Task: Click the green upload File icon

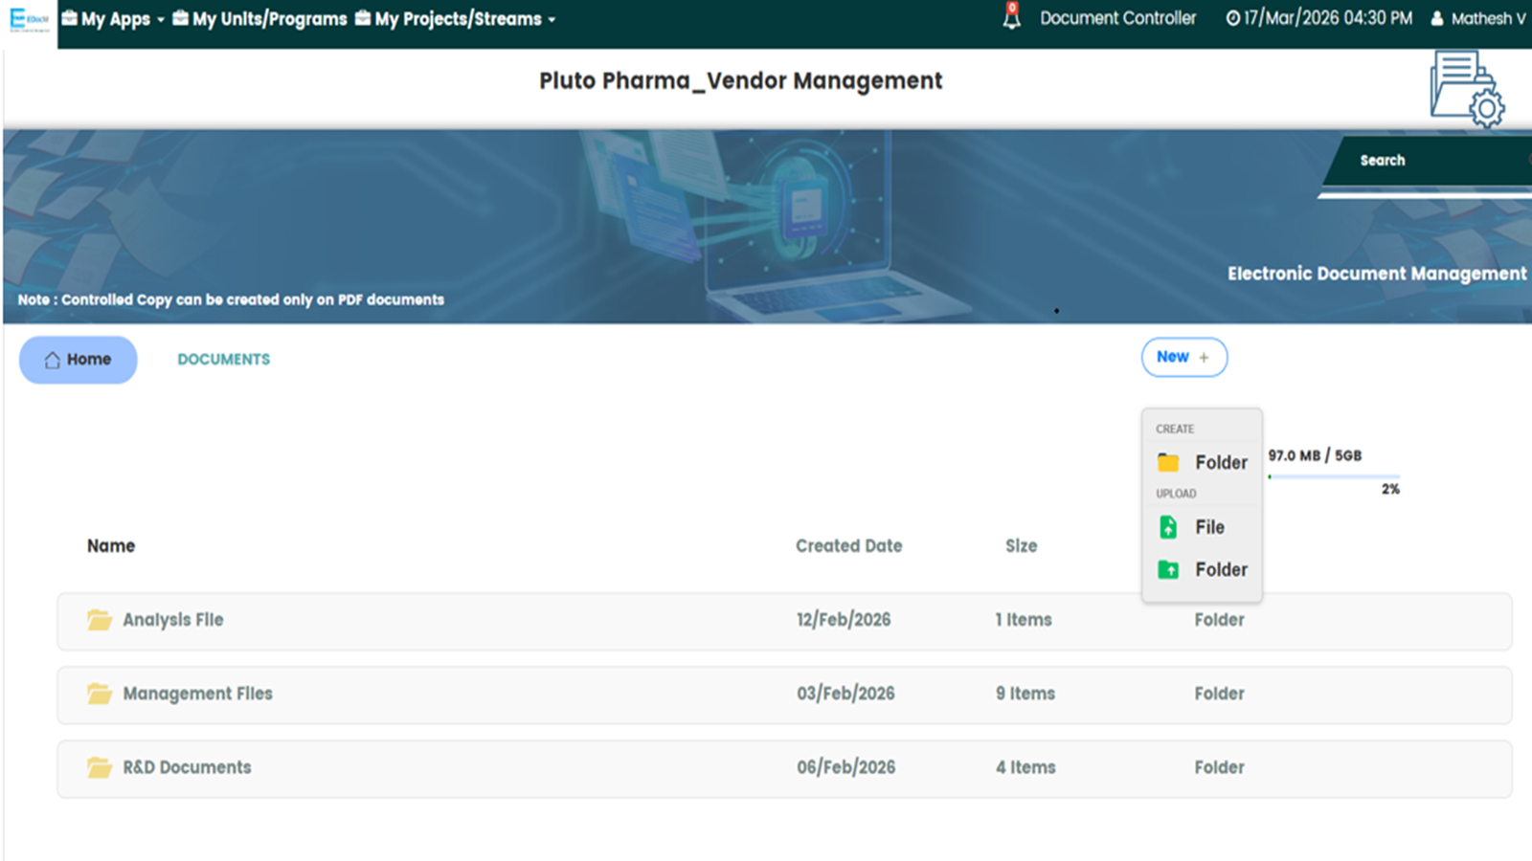Action: 1168,527
